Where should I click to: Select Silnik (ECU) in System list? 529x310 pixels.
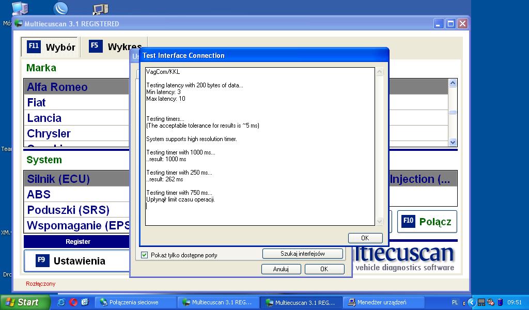[x=76, y=179]
